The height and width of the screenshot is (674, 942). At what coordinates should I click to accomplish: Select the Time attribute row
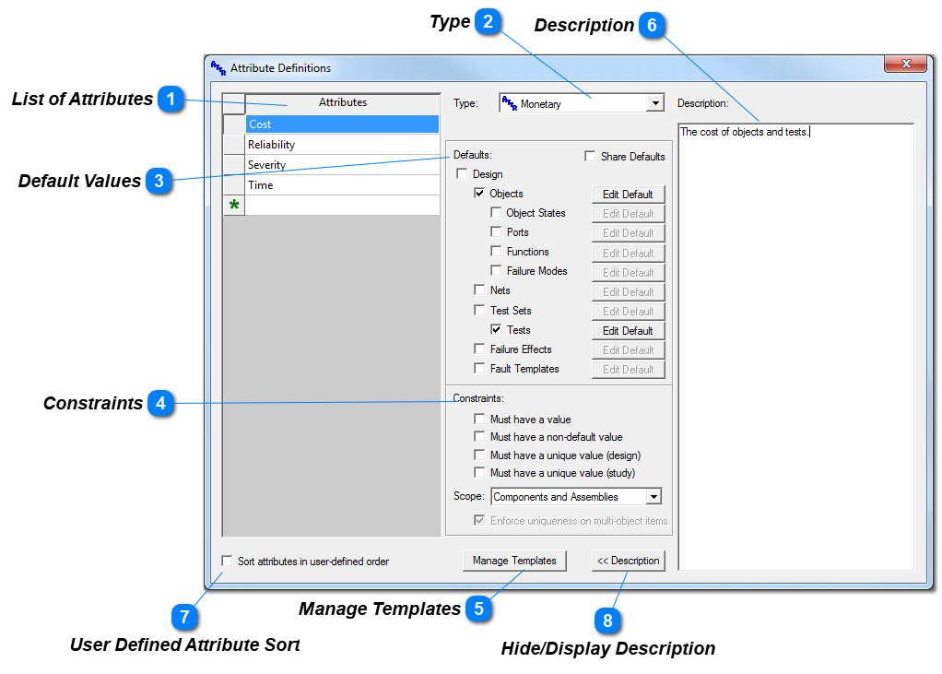(x=343, y=185)
